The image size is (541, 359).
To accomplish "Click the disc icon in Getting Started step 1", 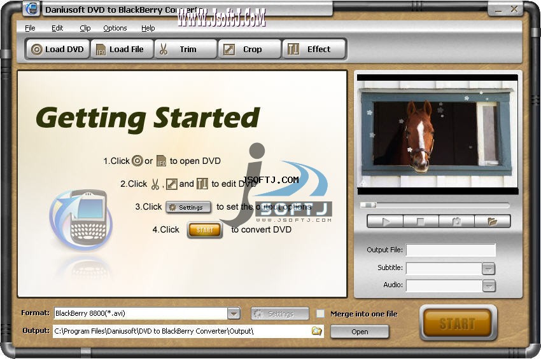I will [137, 161].
